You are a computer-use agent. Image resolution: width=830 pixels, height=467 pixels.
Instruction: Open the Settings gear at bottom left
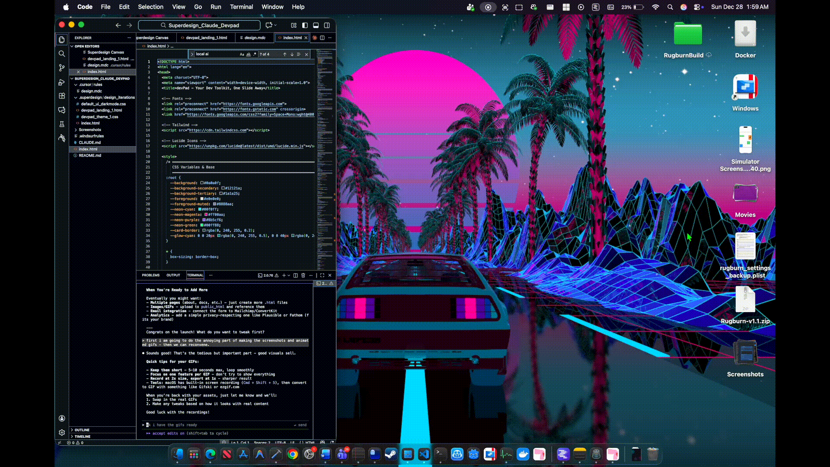point(62,432)
